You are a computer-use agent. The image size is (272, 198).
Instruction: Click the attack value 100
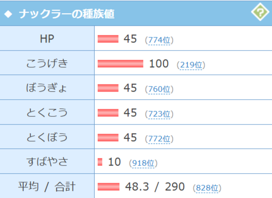pos(159,63)
